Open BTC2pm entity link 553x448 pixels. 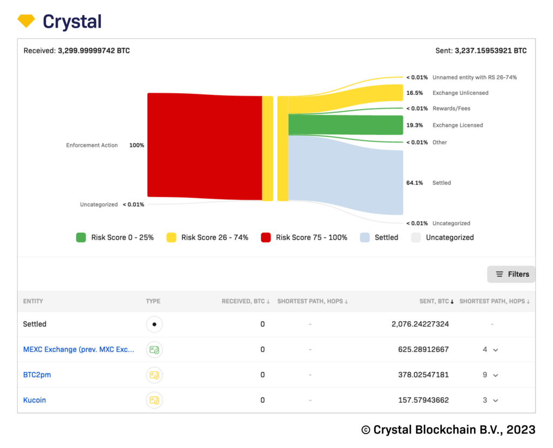tap(37, 375)
